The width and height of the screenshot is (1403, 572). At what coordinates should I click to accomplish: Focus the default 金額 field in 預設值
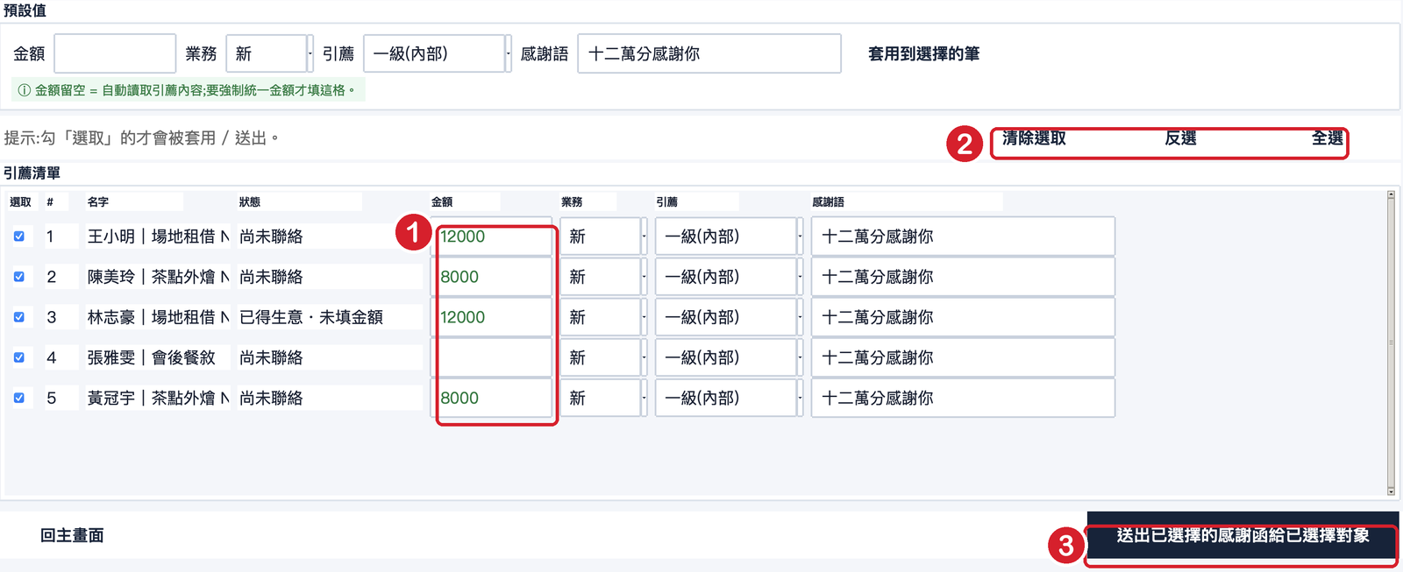(x=115, y=53)
